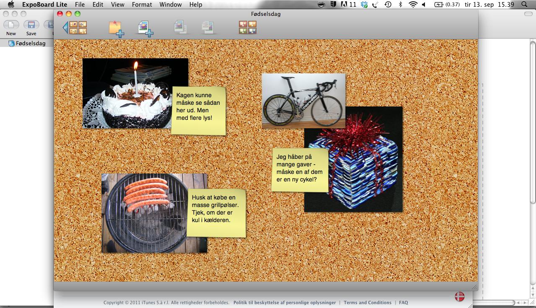Screen dimensions: 536x308
Task: Select the birthday cake photo
Action: tap(126, 93)
